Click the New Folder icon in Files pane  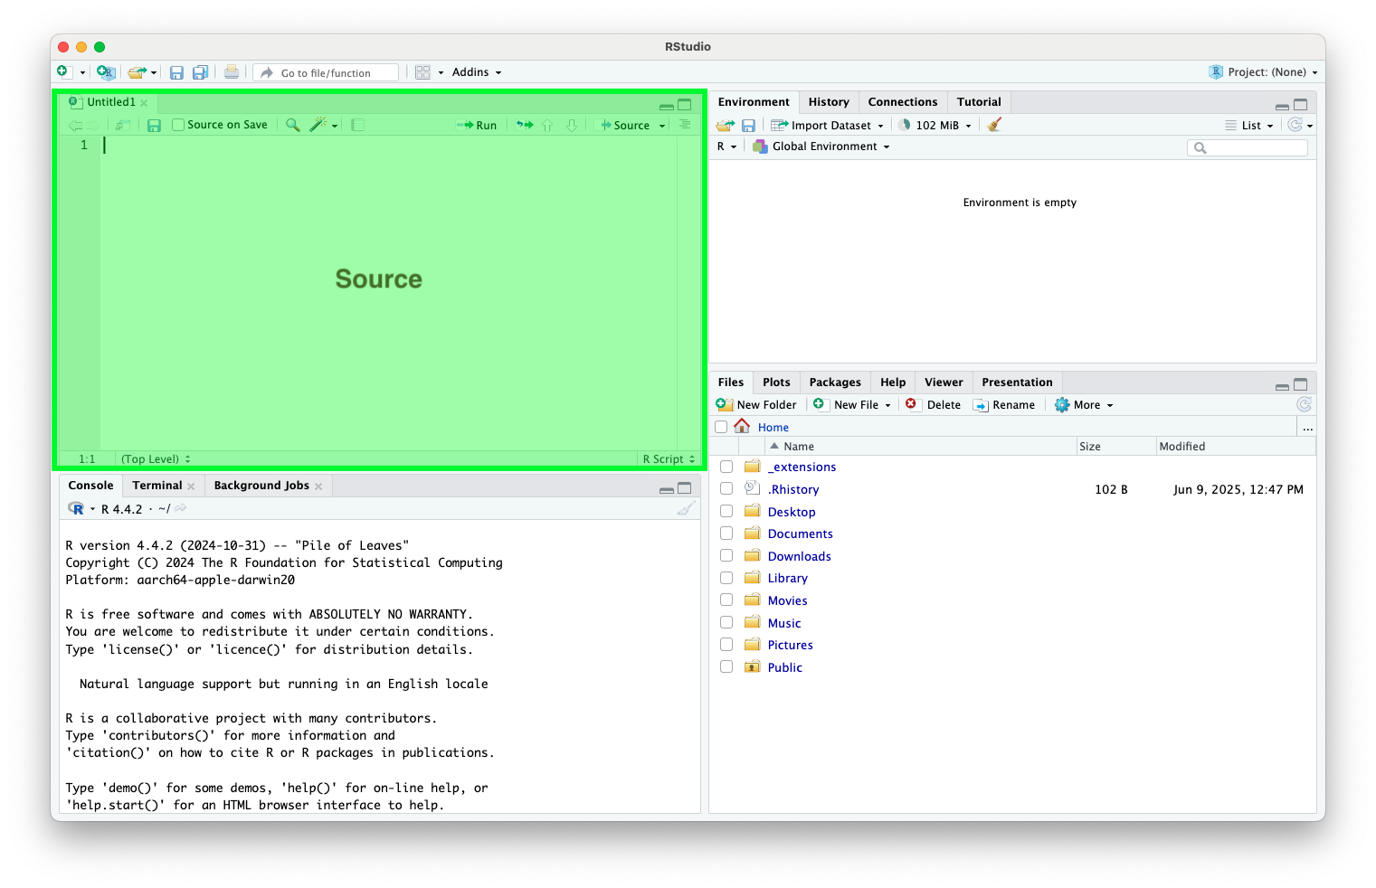725,404
